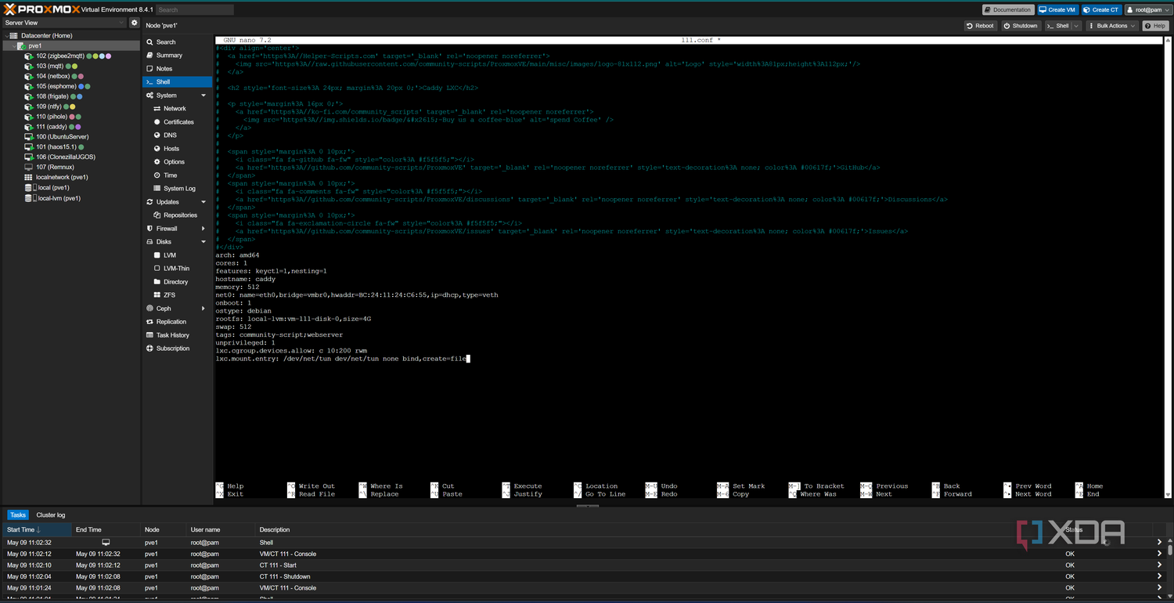The width and height of the screenshot is (1174, 603).
Task: Open the Time settings
Action: pyautogui.click(x=177, y=175)
